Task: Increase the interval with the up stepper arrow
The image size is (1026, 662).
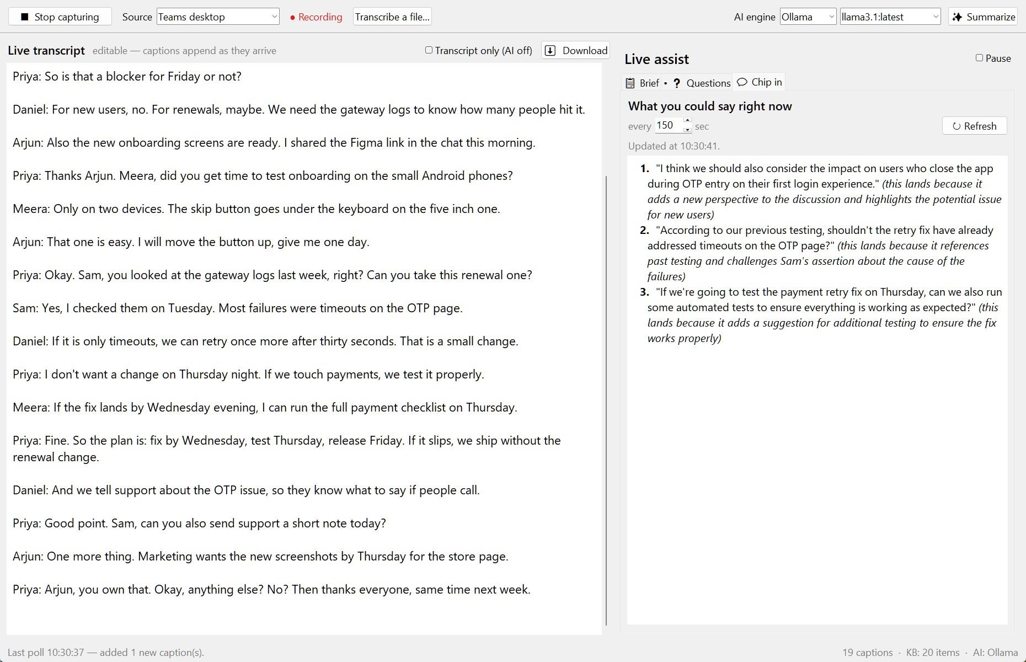Action: [687, 121]
